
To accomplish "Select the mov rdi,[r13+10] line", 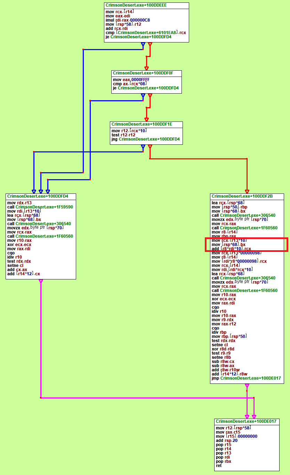I will point(24,211).
